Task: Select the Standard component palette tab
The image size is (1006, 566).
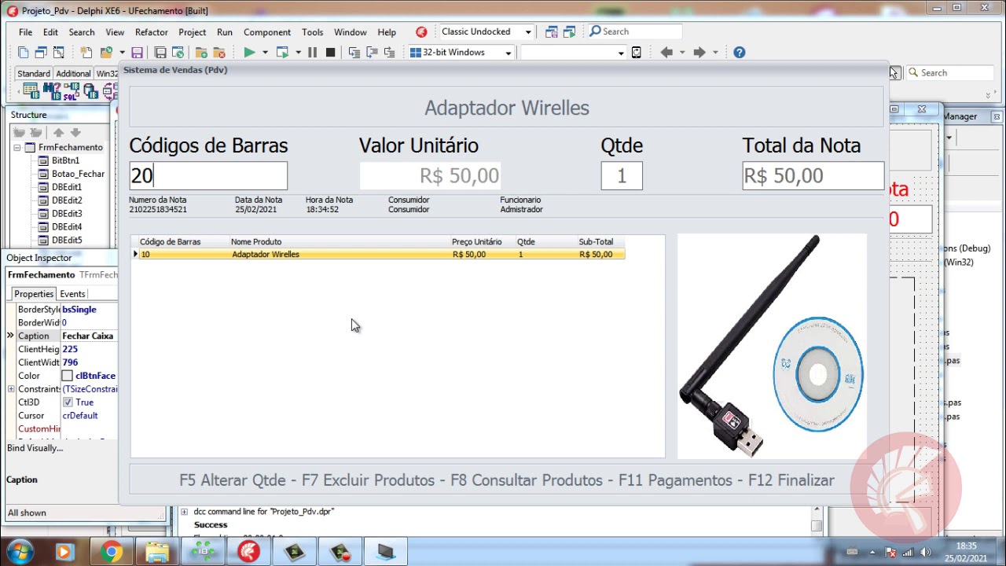Action: (x=34, y=73)
